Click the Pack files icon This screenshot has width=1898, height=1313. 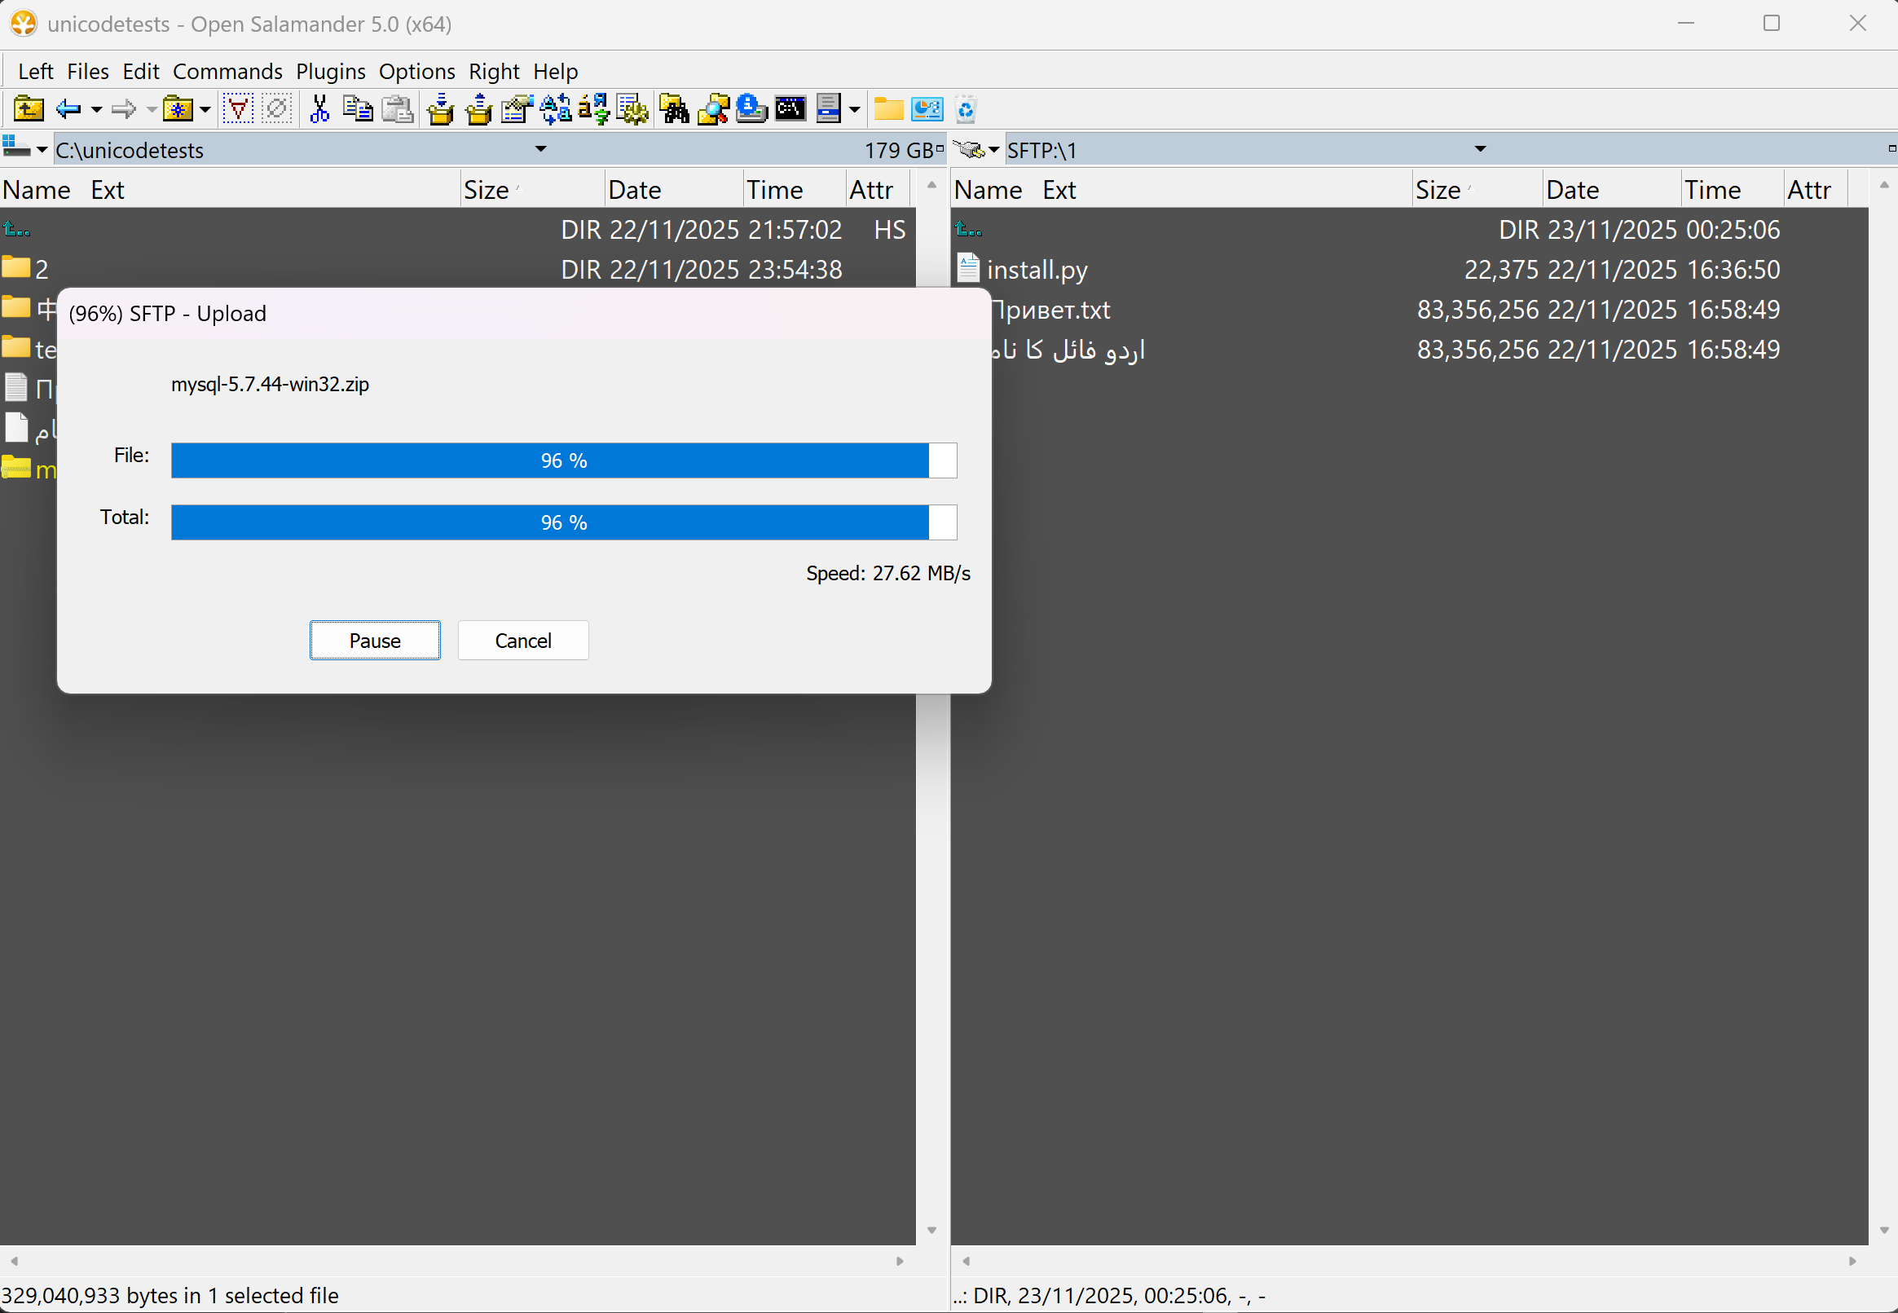tap(441, 108)
